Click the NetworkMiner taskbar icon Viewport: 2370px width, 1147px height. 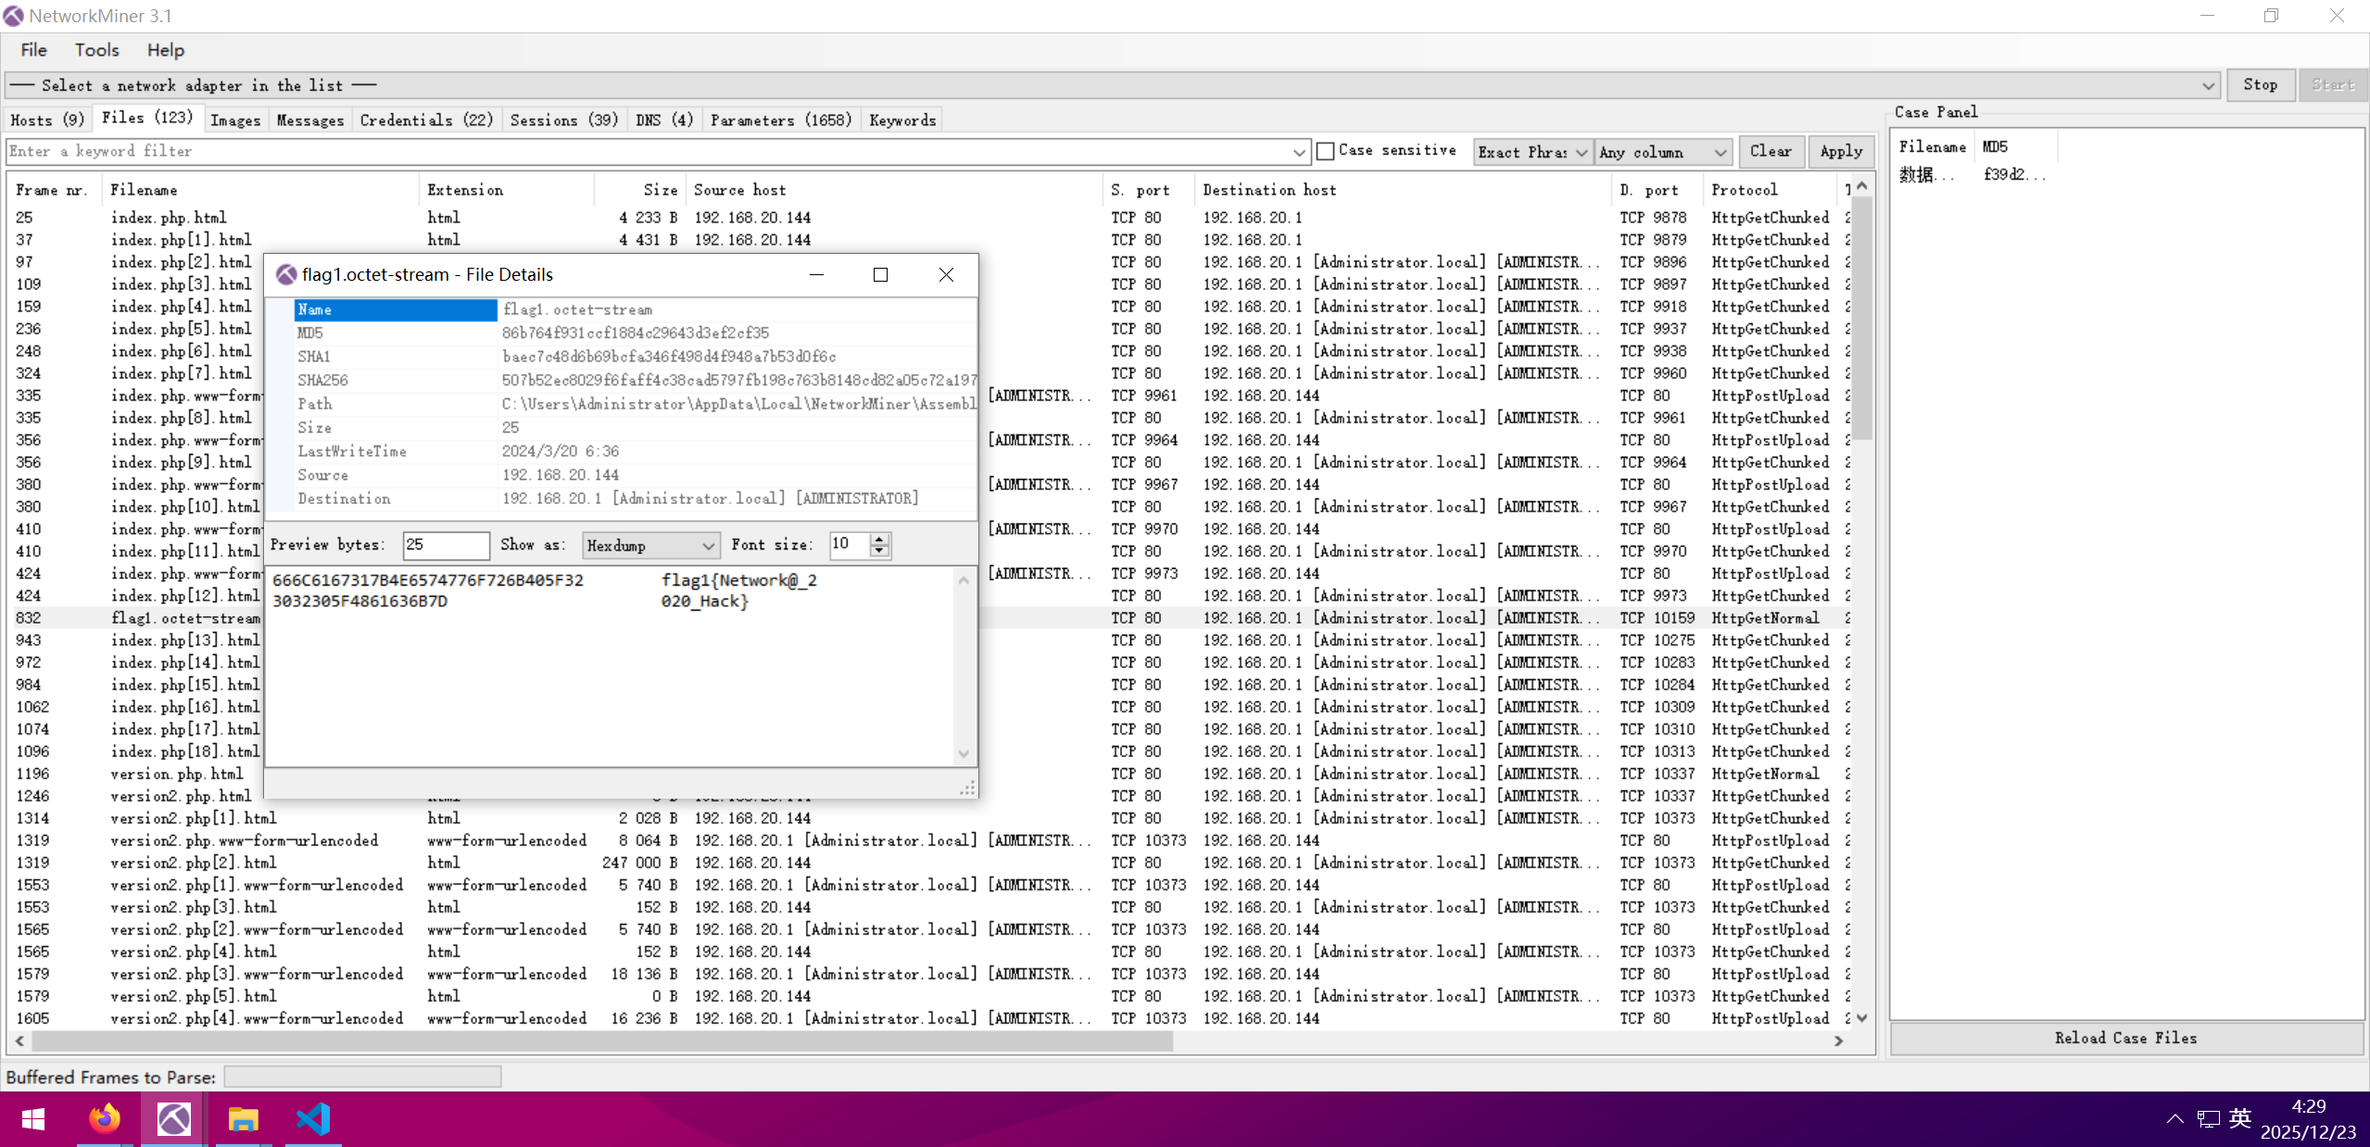173,1119
